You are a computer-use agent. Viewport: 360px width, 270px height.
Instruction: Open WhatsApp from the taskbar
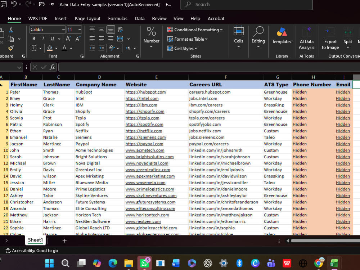point(144,263)
